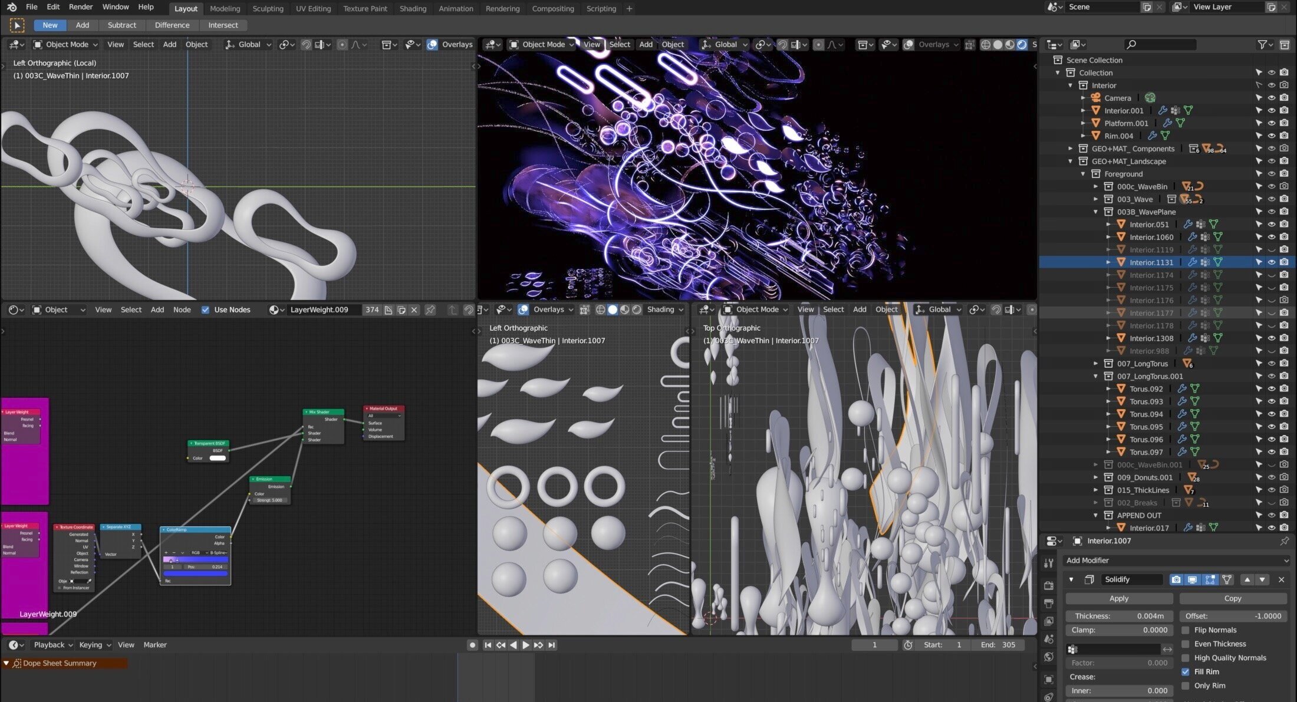This screenshot has width=1297, height=702.
Task: Enable Flip Normals checkbox
Action: click(x=1186, y=630)
